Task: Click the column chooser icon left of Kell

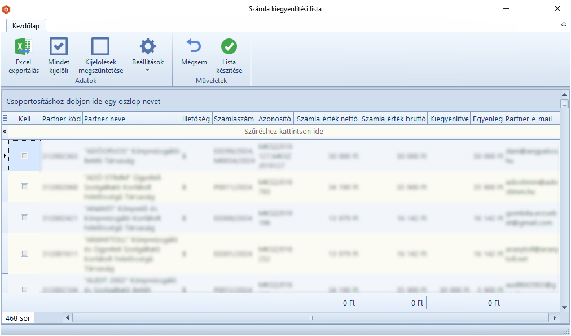Action: [5, 119]
